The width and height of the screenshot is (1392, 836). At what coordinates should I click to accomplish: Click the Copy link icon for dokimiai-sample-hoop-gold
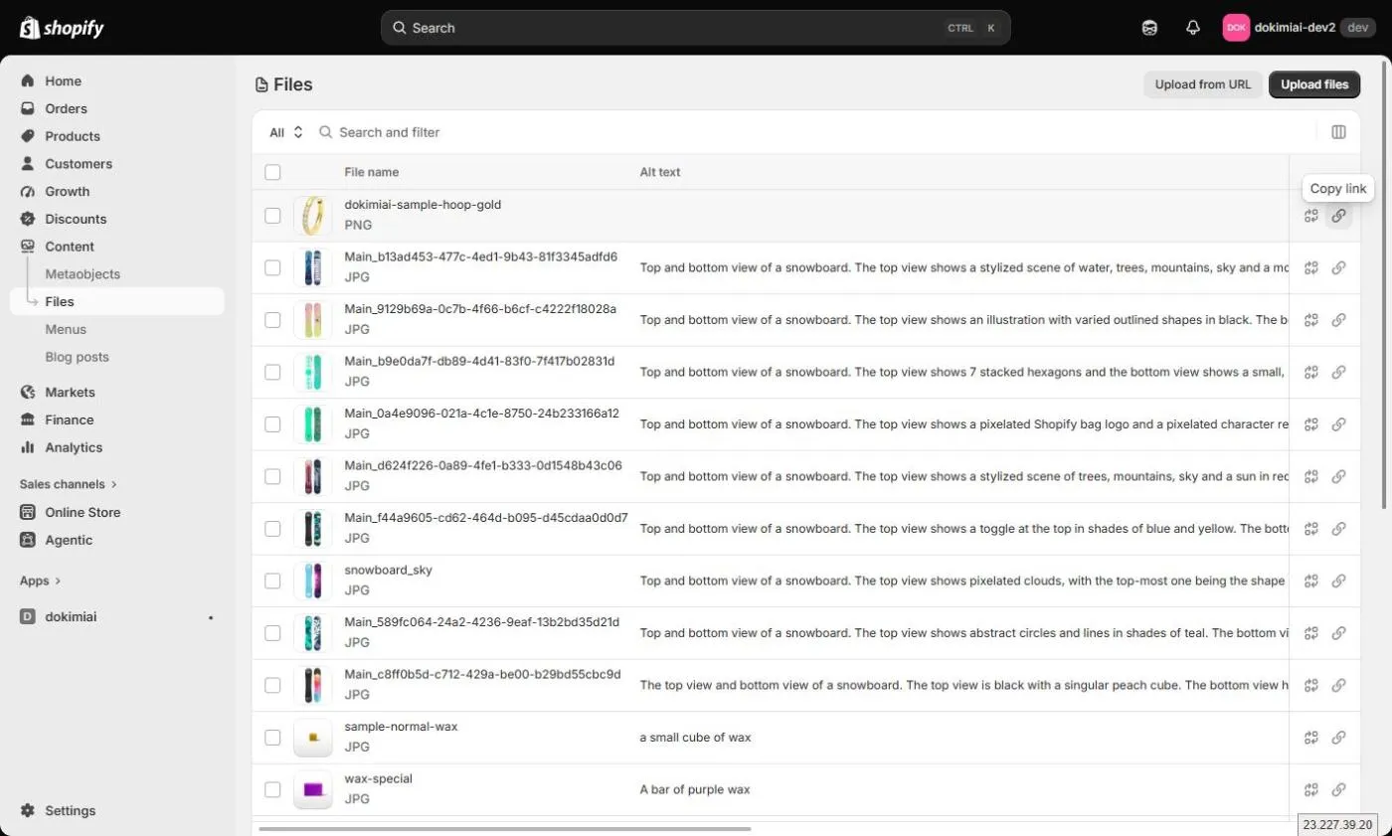pyautogui.click(x=1338, y=216)
